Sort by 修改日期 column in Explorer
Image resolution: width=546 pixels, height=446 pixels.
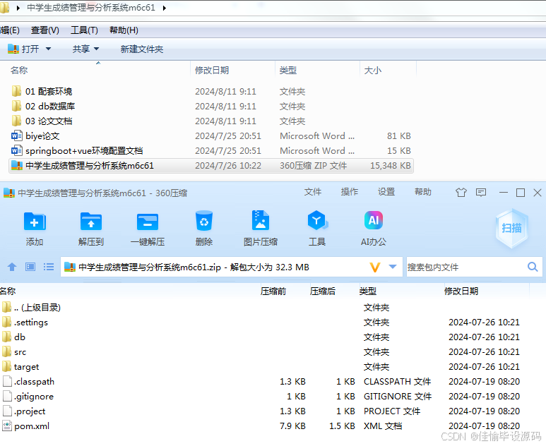click(212, 71)
